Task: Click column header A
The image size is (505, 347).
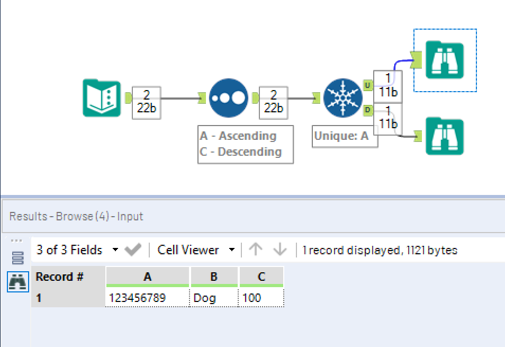Action: (x=148, y=277)
